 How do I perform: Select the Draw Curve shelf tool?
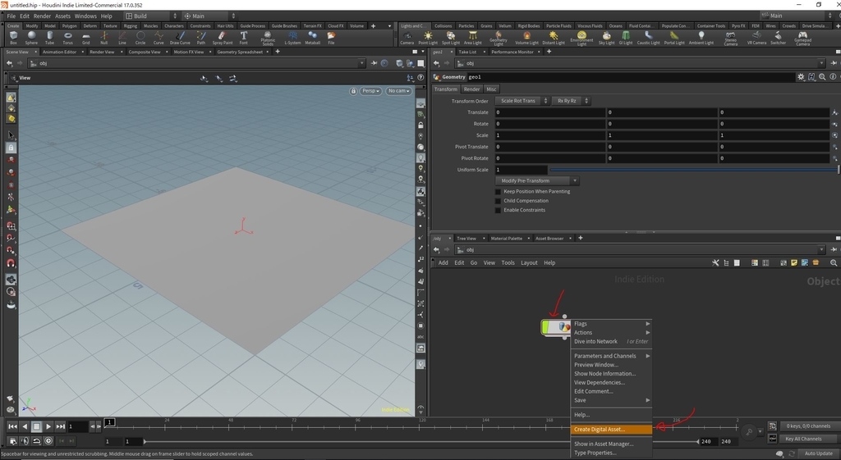180,38
